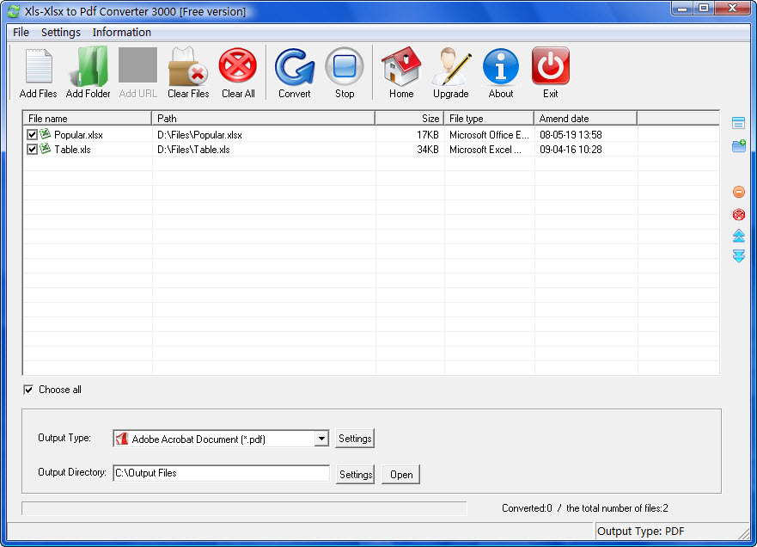
Task: Click the Settings button beside Output Type
Action: point(355,439)
